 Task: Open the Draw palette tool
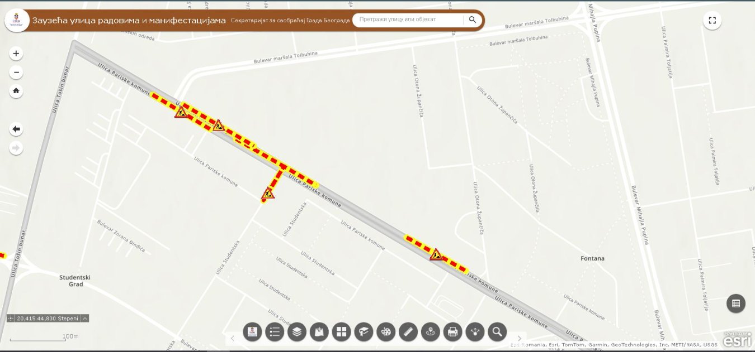pyautogui.click(x=386, y=332)
